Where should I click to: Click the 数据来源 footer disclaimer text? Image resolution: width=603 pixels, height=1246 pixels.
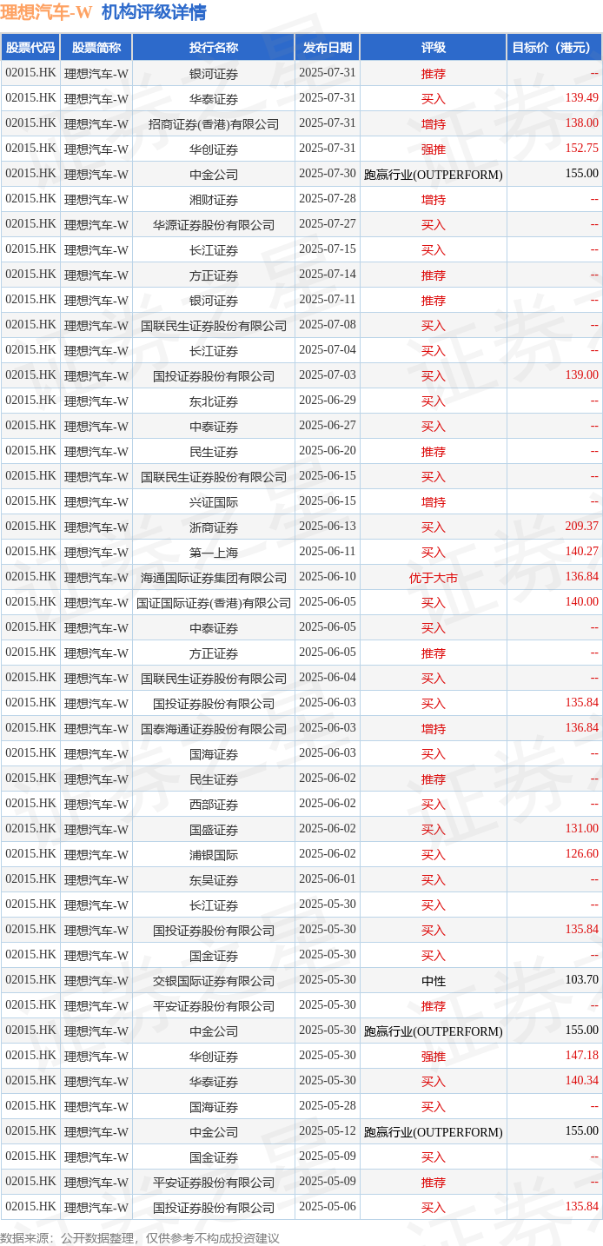click(140, 1237)
